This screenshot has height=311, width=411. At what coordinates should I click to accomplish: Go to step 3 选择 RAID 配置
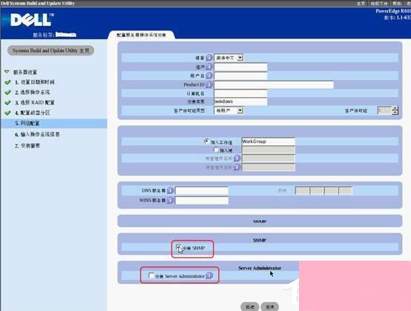(35, 102)
